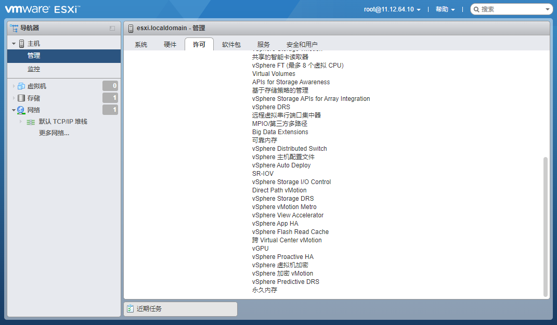The width and height of the screenshot is (557, 325).
Task: Select the Licensing tab
Action: 199,44
